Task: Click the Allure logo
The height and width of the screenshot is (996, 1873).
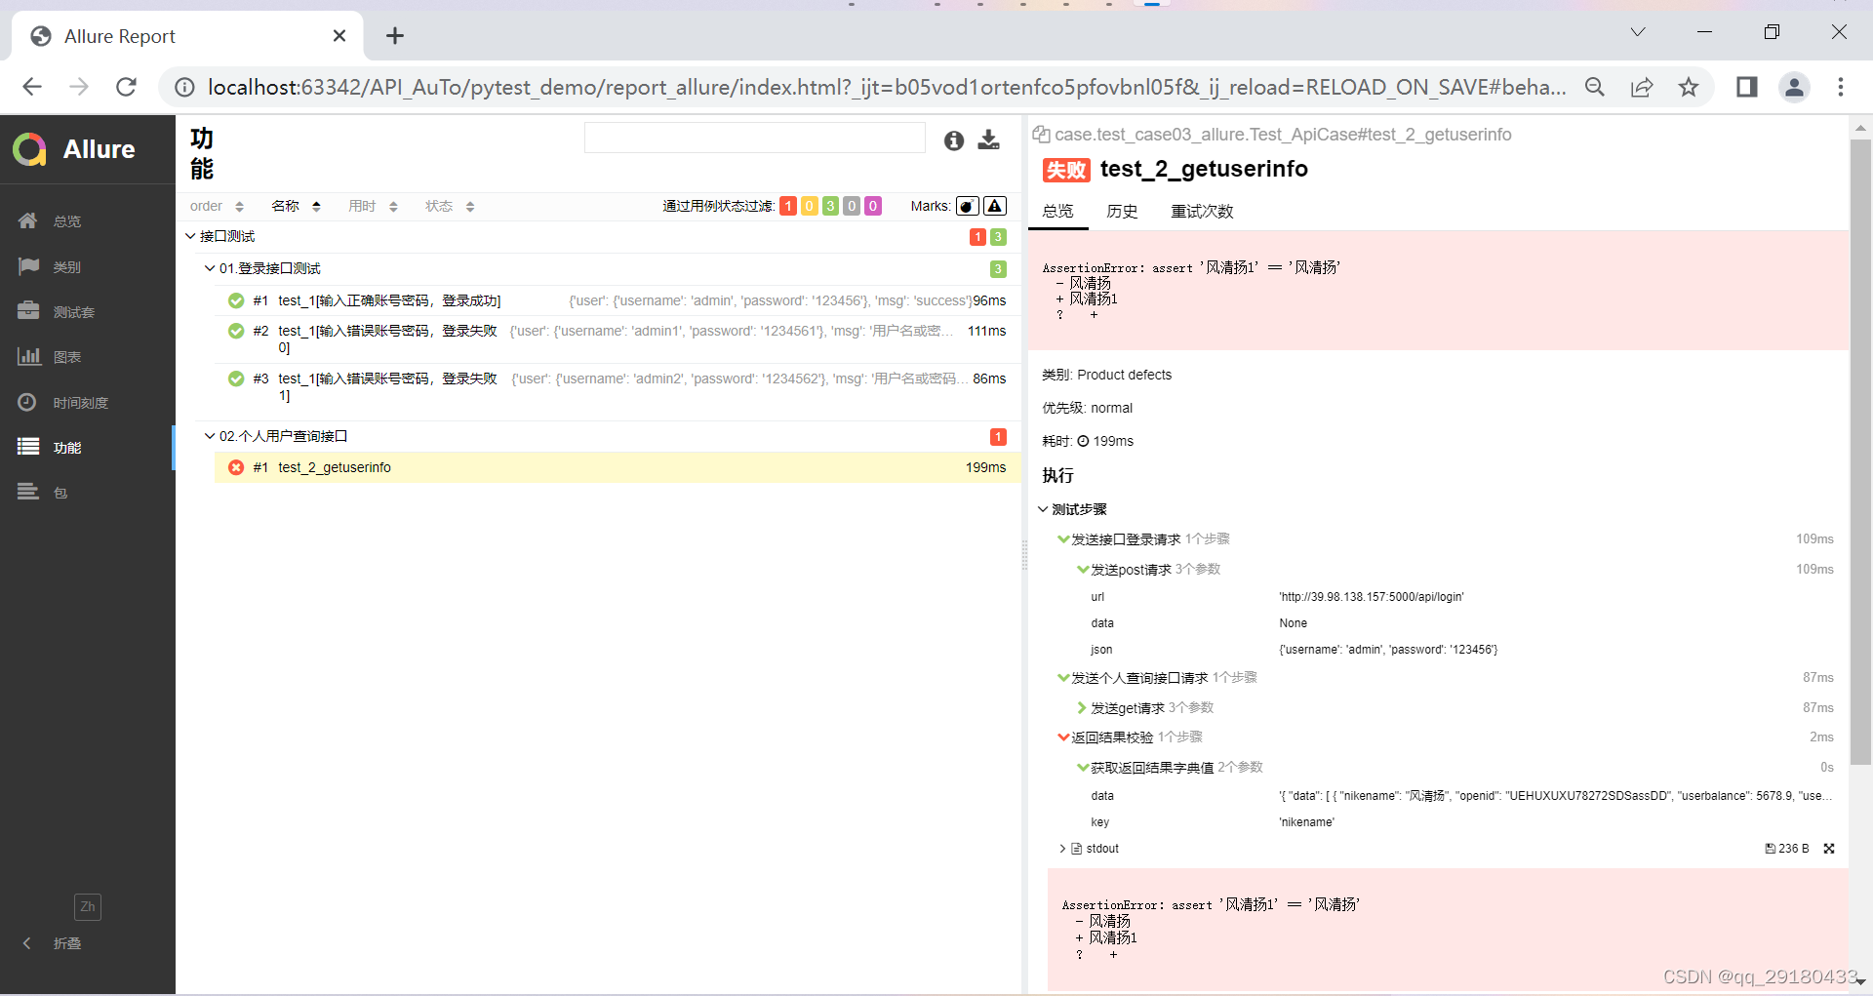Action: point(74,149)
